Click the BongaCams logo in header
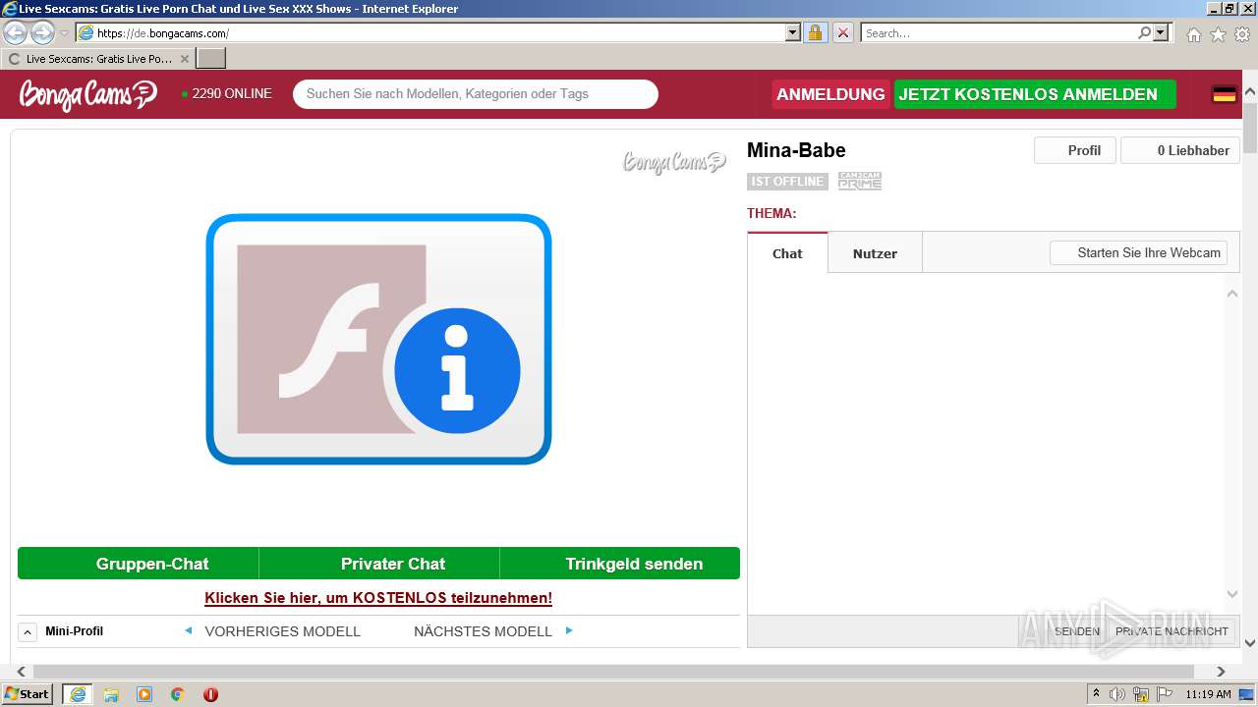The height and width of the screenshot is (707, 1258). [x=87, y=94]
